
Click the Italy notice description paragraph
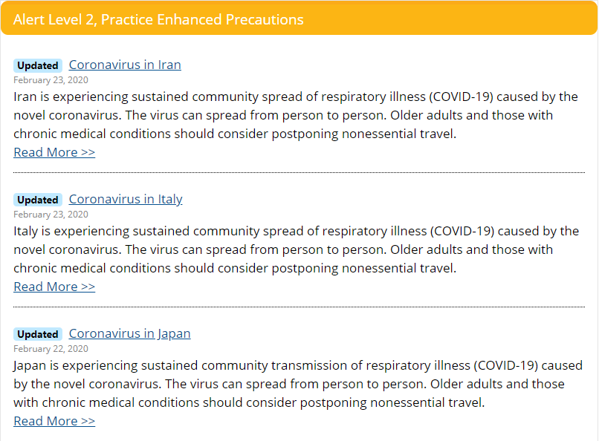click(x=297, y=249)
